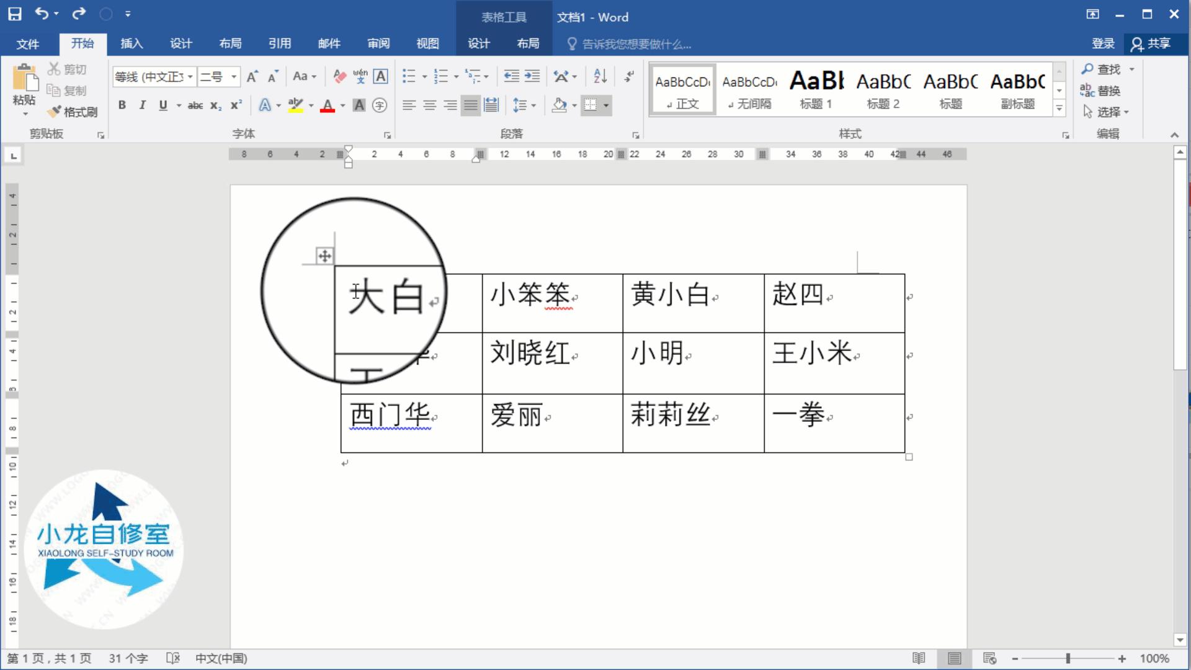Switch to the 插入 ribbon tab
The width and height of the screenshot is (1191, 670).
click(131, 43)
